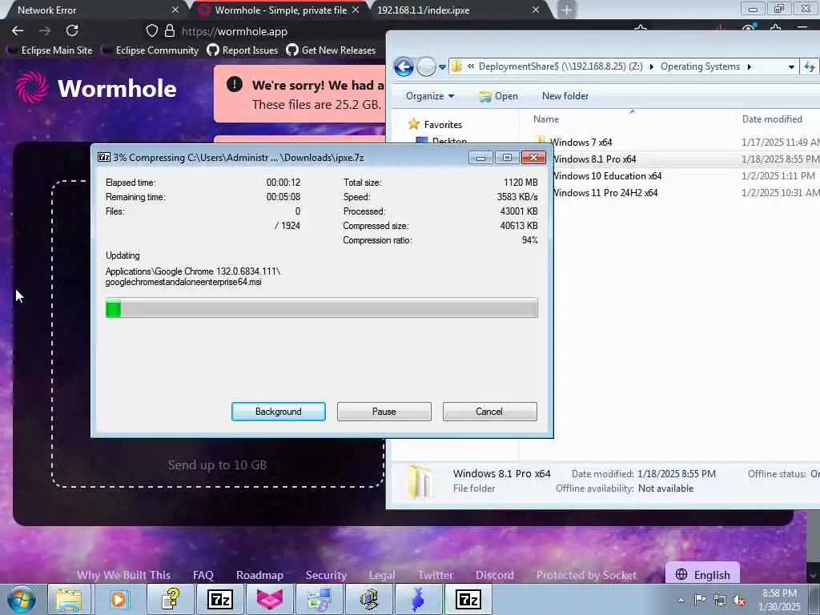
Task: Click the error exclamation icon in banner
Action: [x=235, y=84]
